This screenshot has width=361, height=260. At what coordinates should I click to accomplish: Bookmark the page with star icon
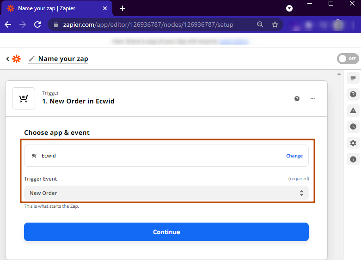pos(275,24)
